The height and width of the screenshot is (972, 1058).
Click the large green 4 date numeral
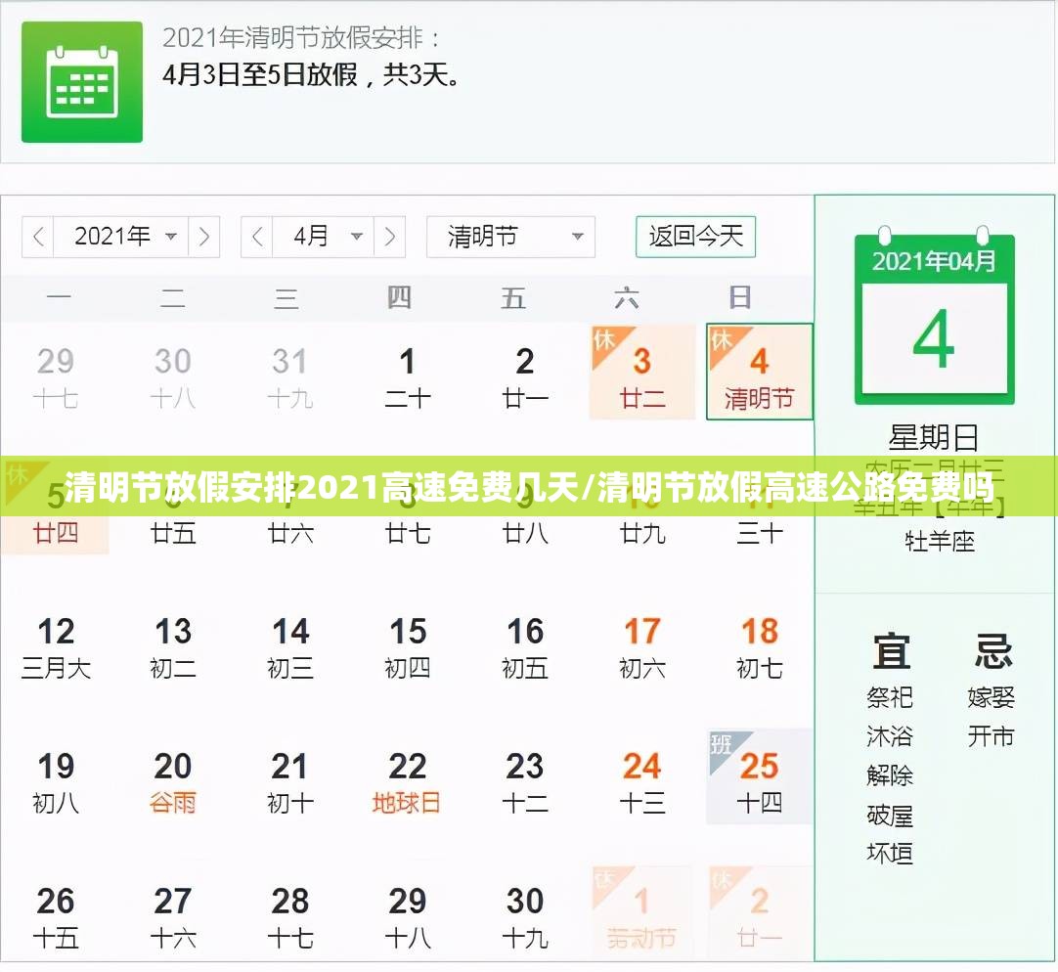934,339
